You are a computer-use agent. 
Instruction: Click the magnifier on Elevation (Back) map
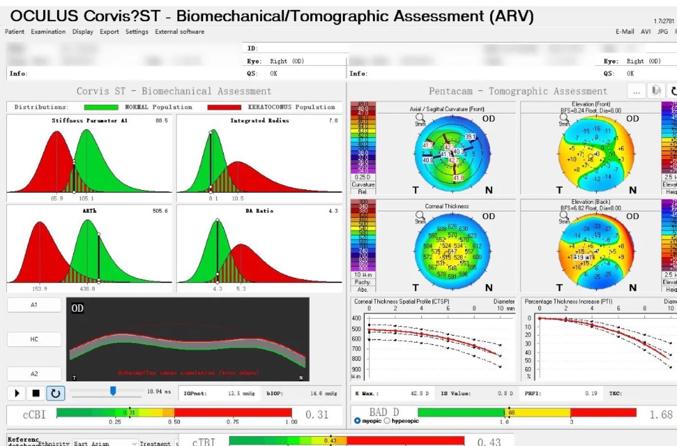coord(564,215)
